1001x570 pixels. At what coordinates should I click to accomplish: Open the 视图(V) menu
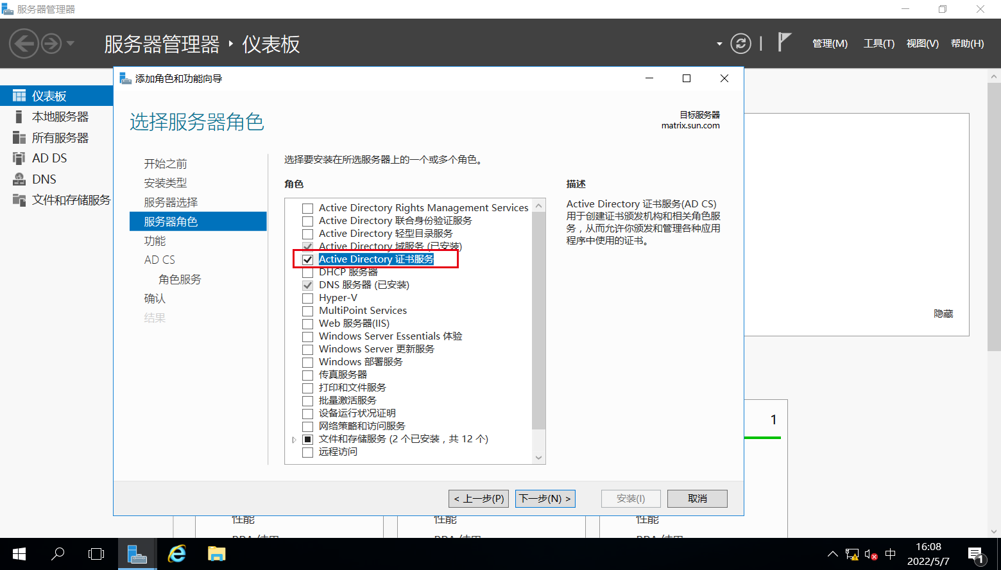pyautogui.click(x=922, y=44)
